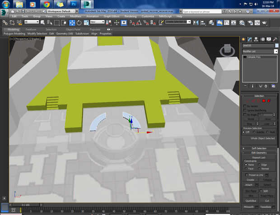Expand the Modifier List dropdown

[276, 51]
